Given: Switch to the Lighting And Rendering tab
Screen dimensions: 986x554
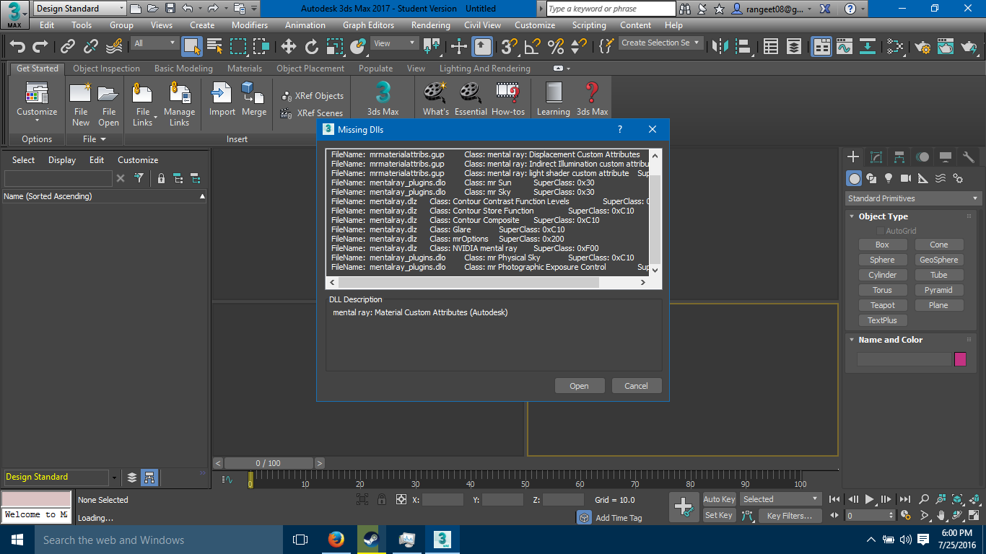Looking at the screenshot, I should coord(484,69).
